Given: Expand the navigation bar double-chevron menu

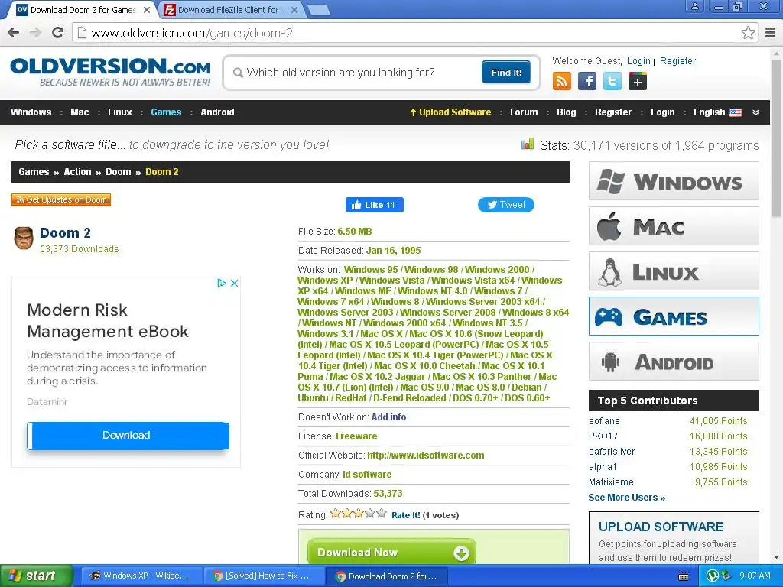Looking at the screenshot, I should click(755, 112).
